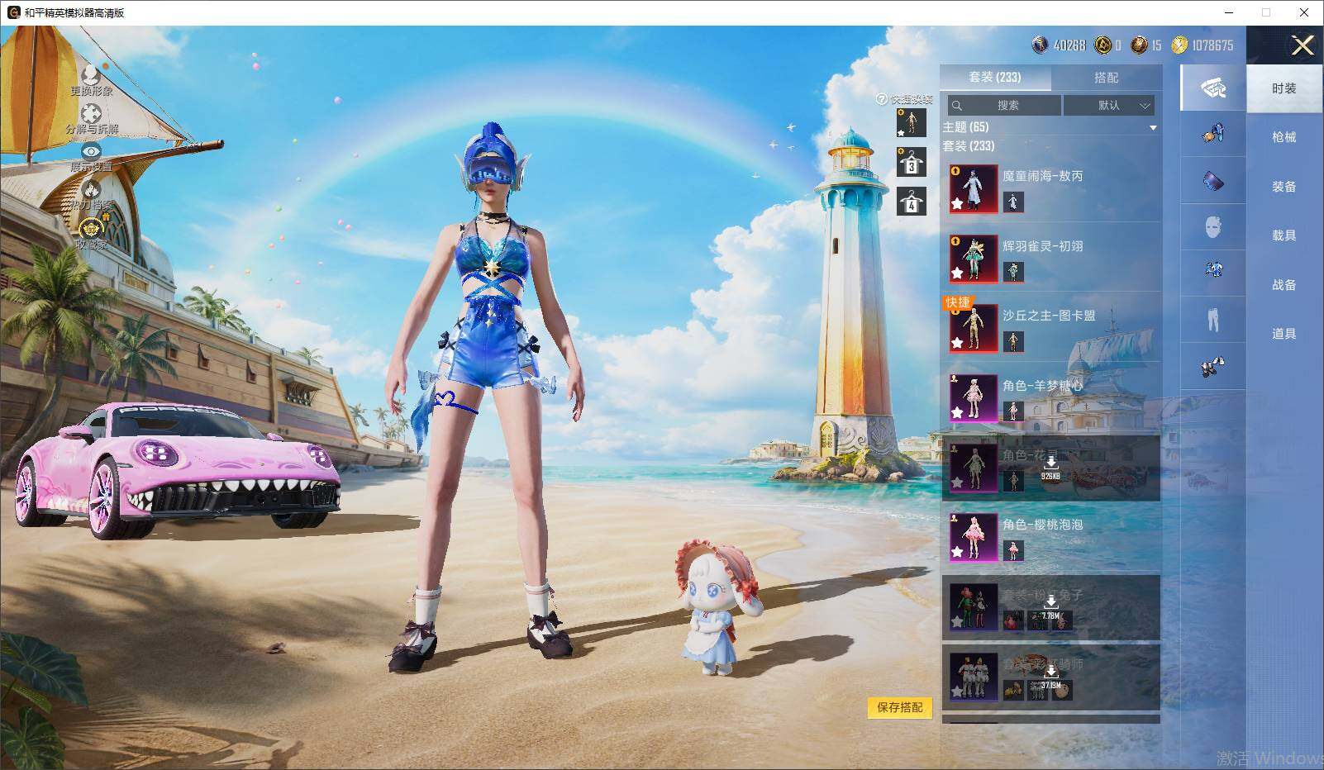The height and width of the screenshot is (770, 1324).
Task: Select the 辉羽雀灵-初翎 outfit thumbnail
Action: tap(974, 258)
